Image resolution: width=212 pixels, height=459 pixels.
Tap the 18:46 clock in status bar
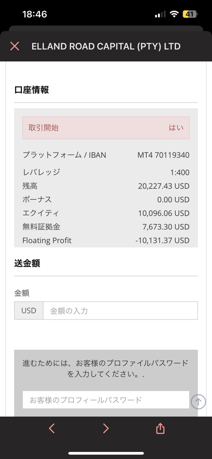[35, 14]
